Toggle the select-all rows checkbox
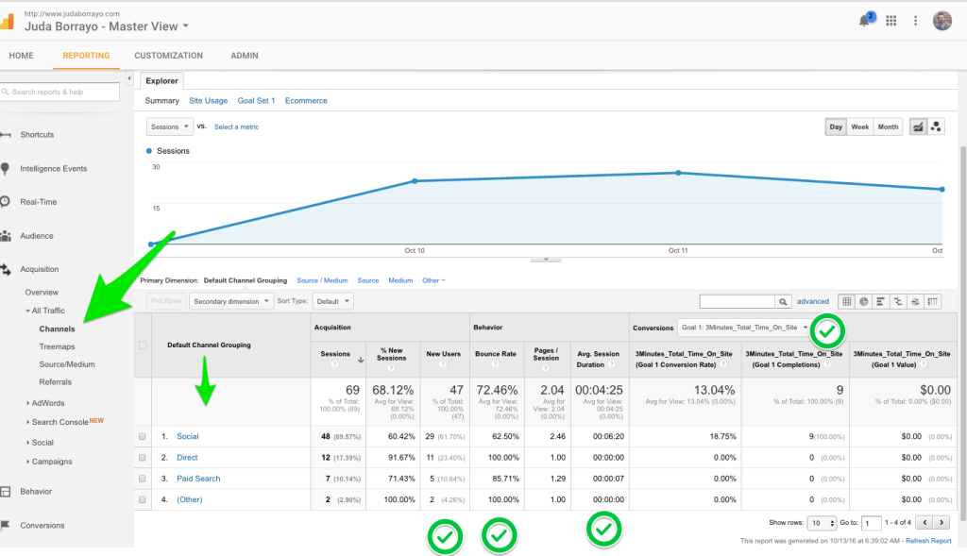The width and height of the screenshot is (967, 556). point(144,345)
